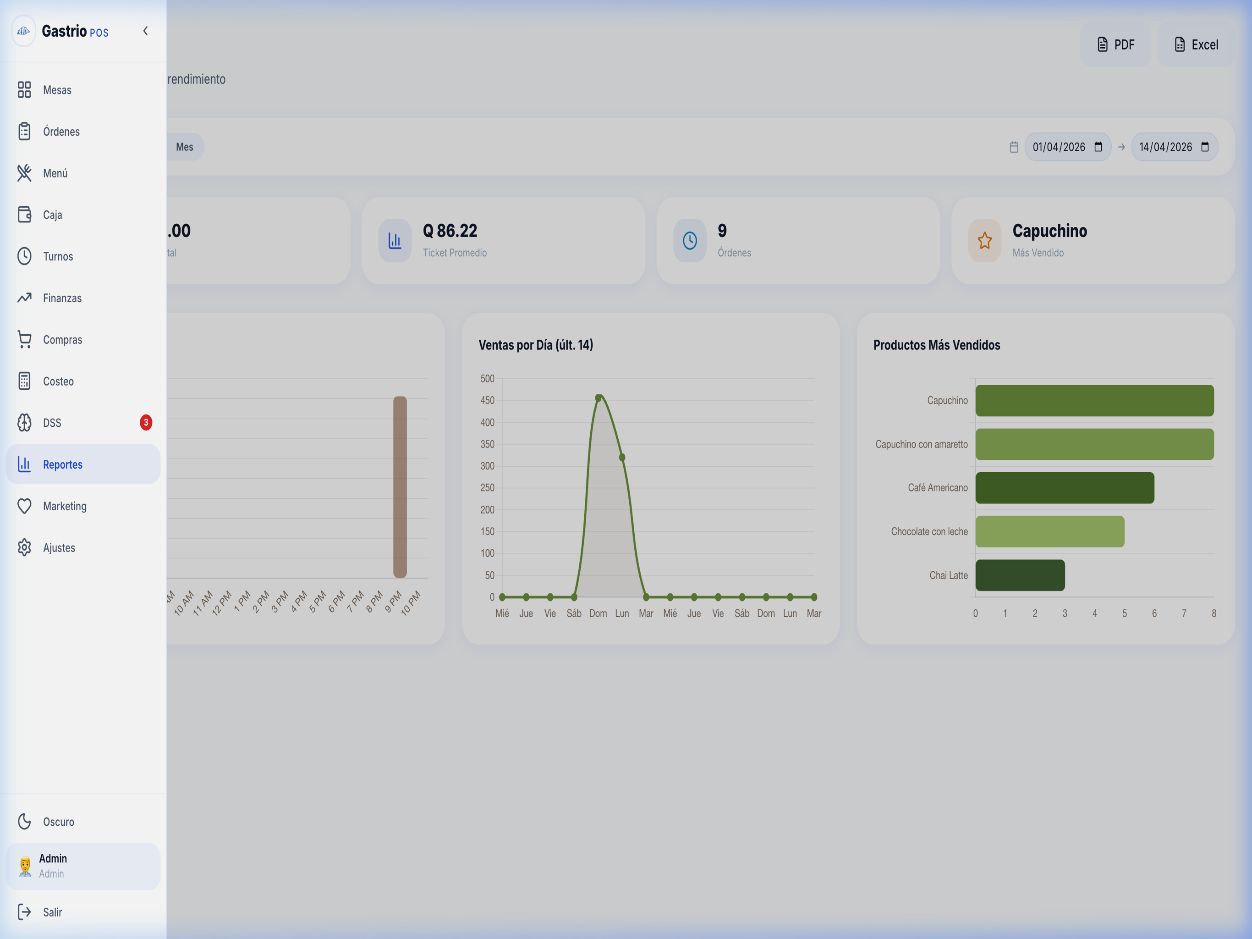
Task: Click the Lun data point near 320
Action: tap(622, 458)
